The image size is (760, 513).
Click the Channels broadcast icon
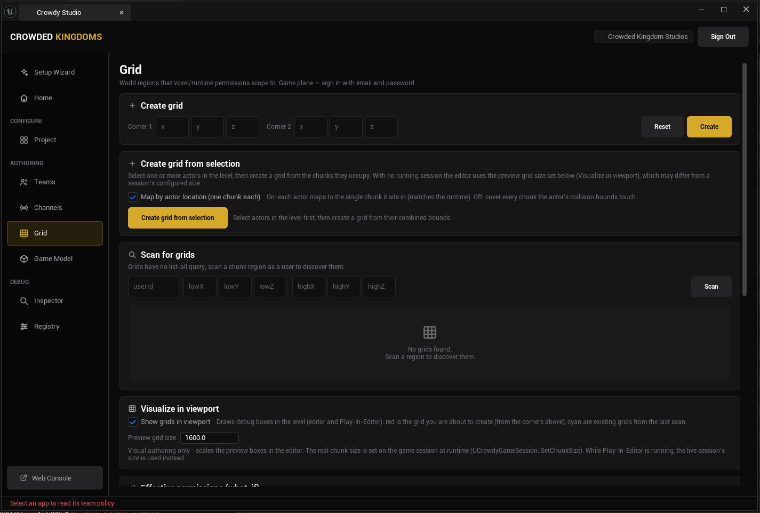(x=24, y=208)
